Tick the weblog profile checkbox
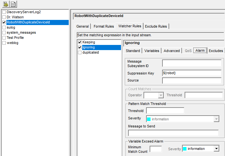 (4, 43)
